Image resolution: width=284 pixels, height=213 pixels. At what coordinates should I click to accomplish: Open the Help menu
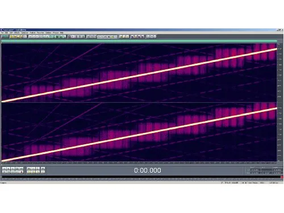pos(62,32)
